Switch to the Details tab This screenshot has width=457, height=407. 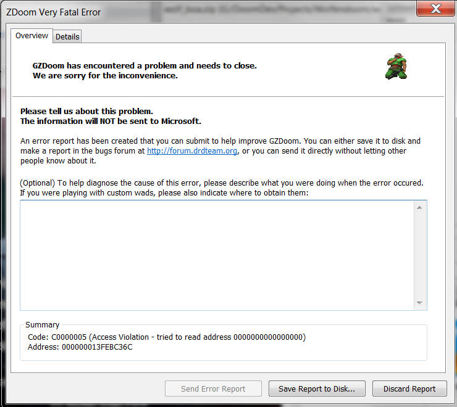pyautogui.click(x=67, y=36)
